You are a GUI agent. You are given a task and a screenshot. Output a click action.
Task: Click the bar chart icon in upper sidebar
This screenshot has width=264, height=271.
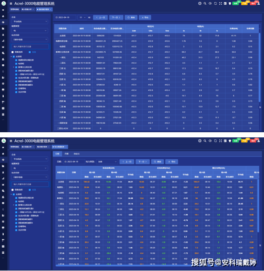coord(3,41)
